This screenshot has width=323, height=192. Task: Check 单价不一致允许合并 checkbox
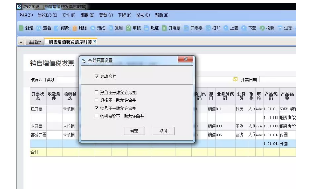coord(96,92)
